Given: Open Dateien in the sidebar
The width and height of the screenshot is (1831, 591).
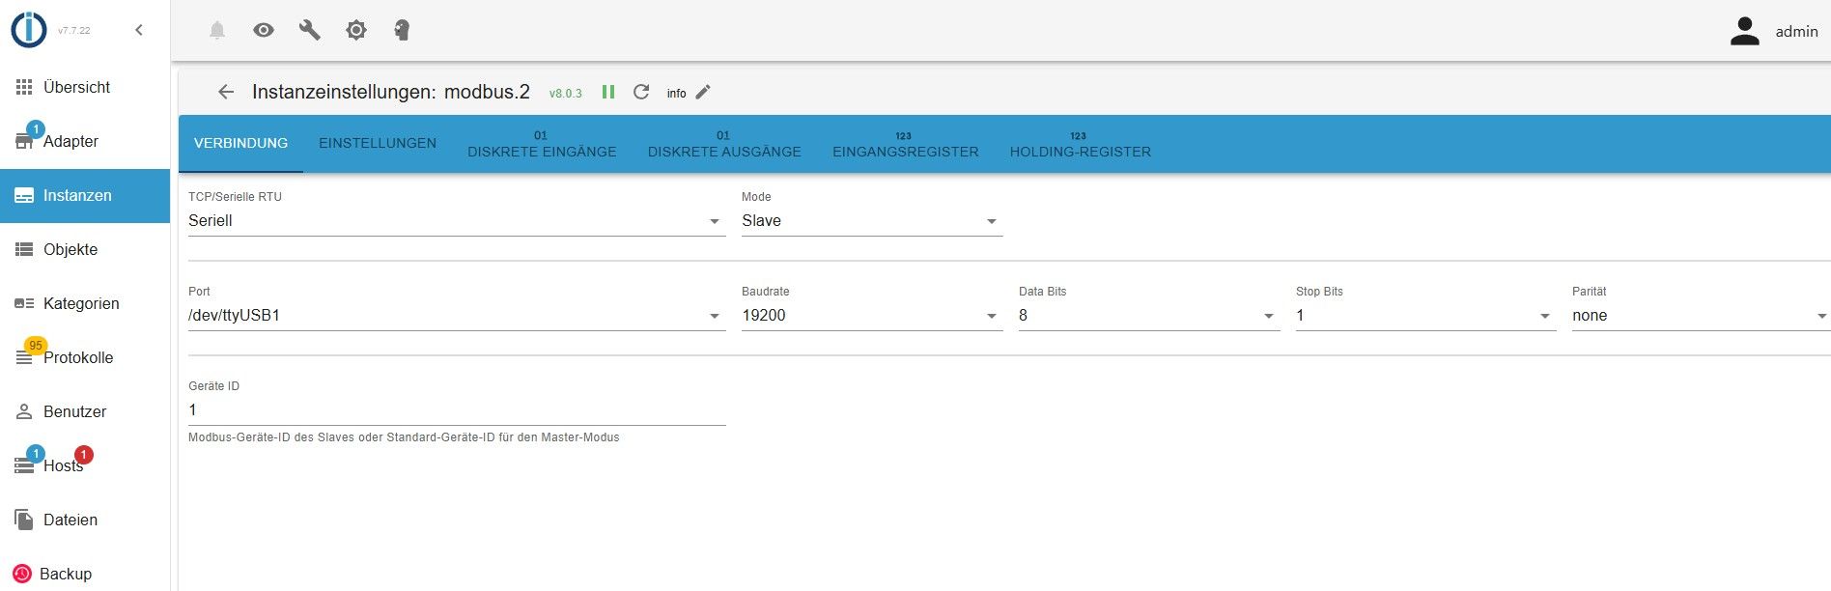Looking at the screenshot, I should (x=85, y=520).
